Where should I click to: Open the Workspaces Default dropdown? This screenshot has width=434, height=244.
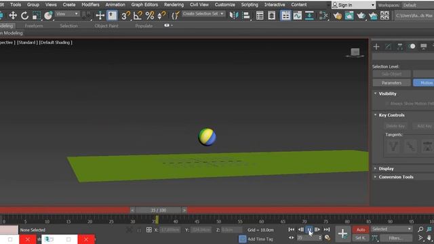418,5
